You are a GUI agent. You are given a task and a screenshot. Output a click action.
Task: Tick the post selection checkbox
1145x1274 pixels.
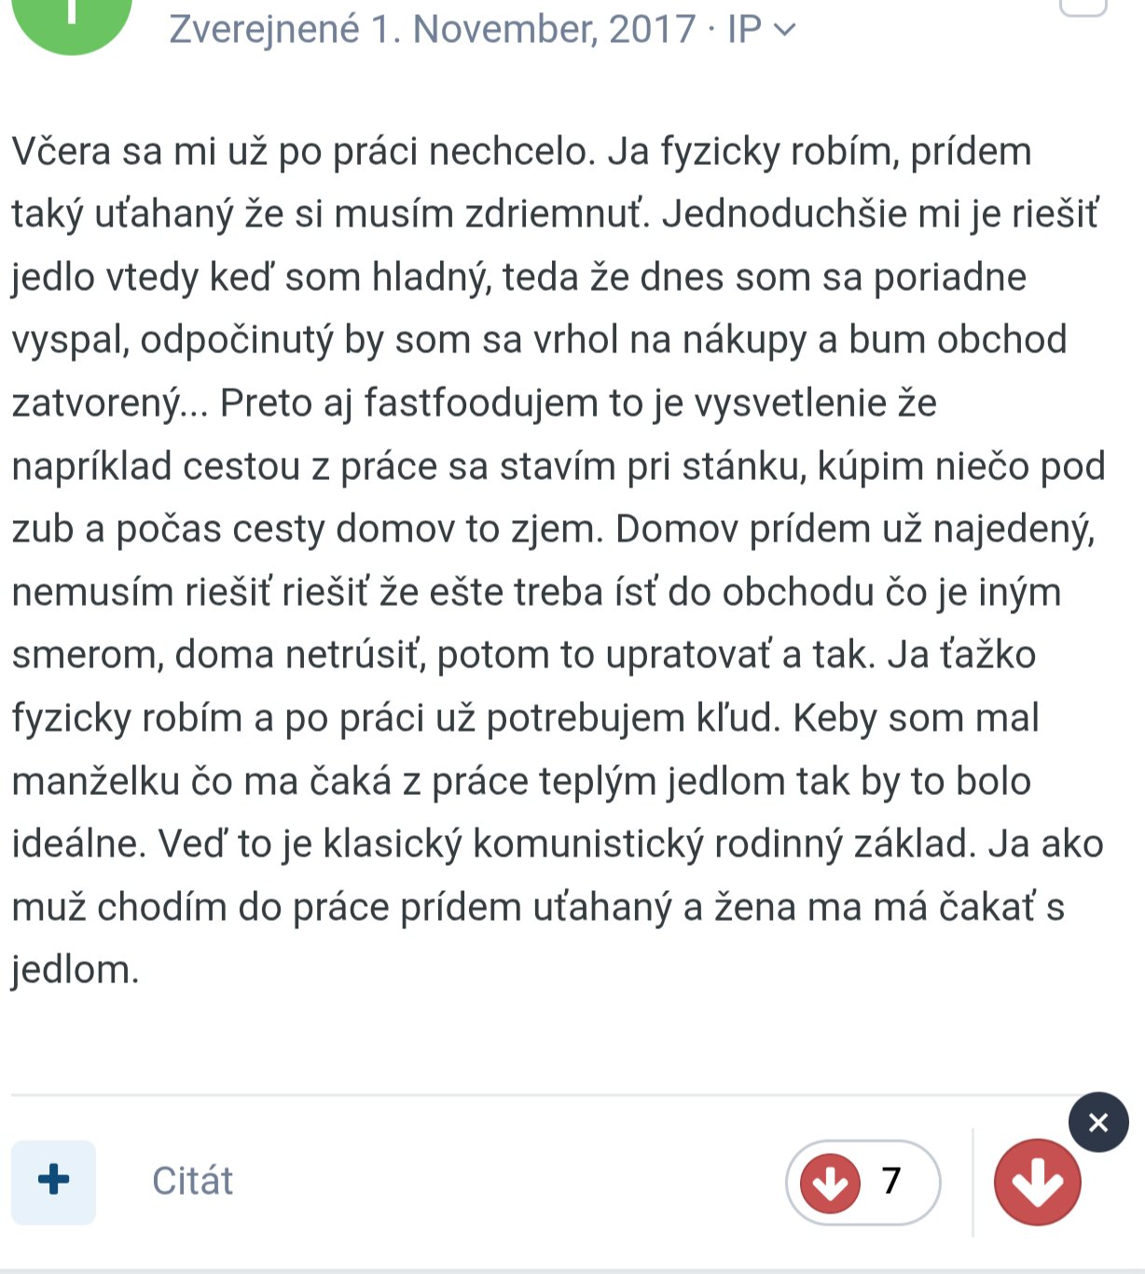click(1083, 7)
